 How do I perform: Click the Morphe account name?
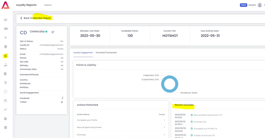252,5
